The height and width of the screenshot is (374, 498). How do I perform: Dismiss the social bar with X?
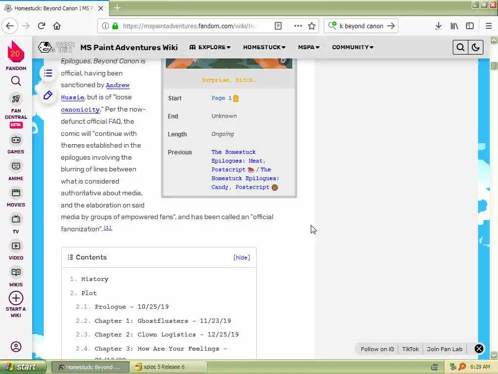(x=479, y=349)
